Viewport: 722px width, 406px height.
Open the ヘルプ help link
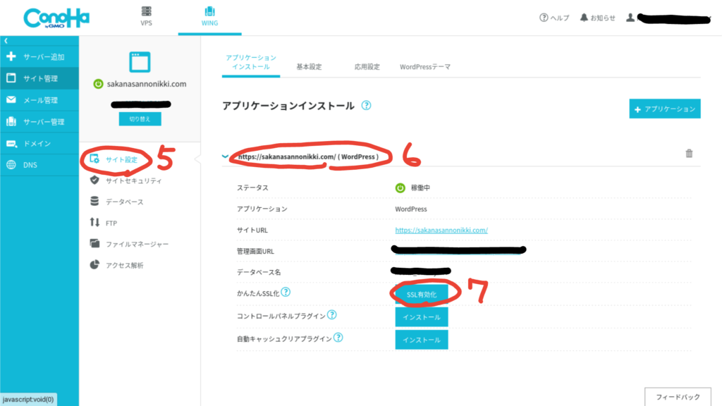pos(554,18)
